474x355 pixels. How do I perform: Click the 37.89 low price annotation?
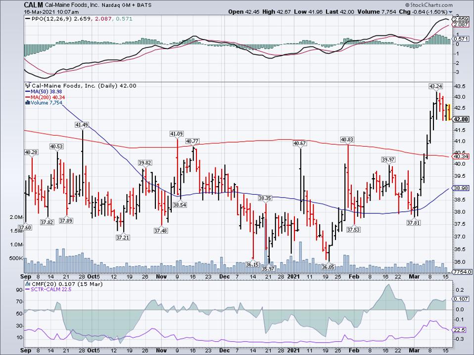[66, 220]
